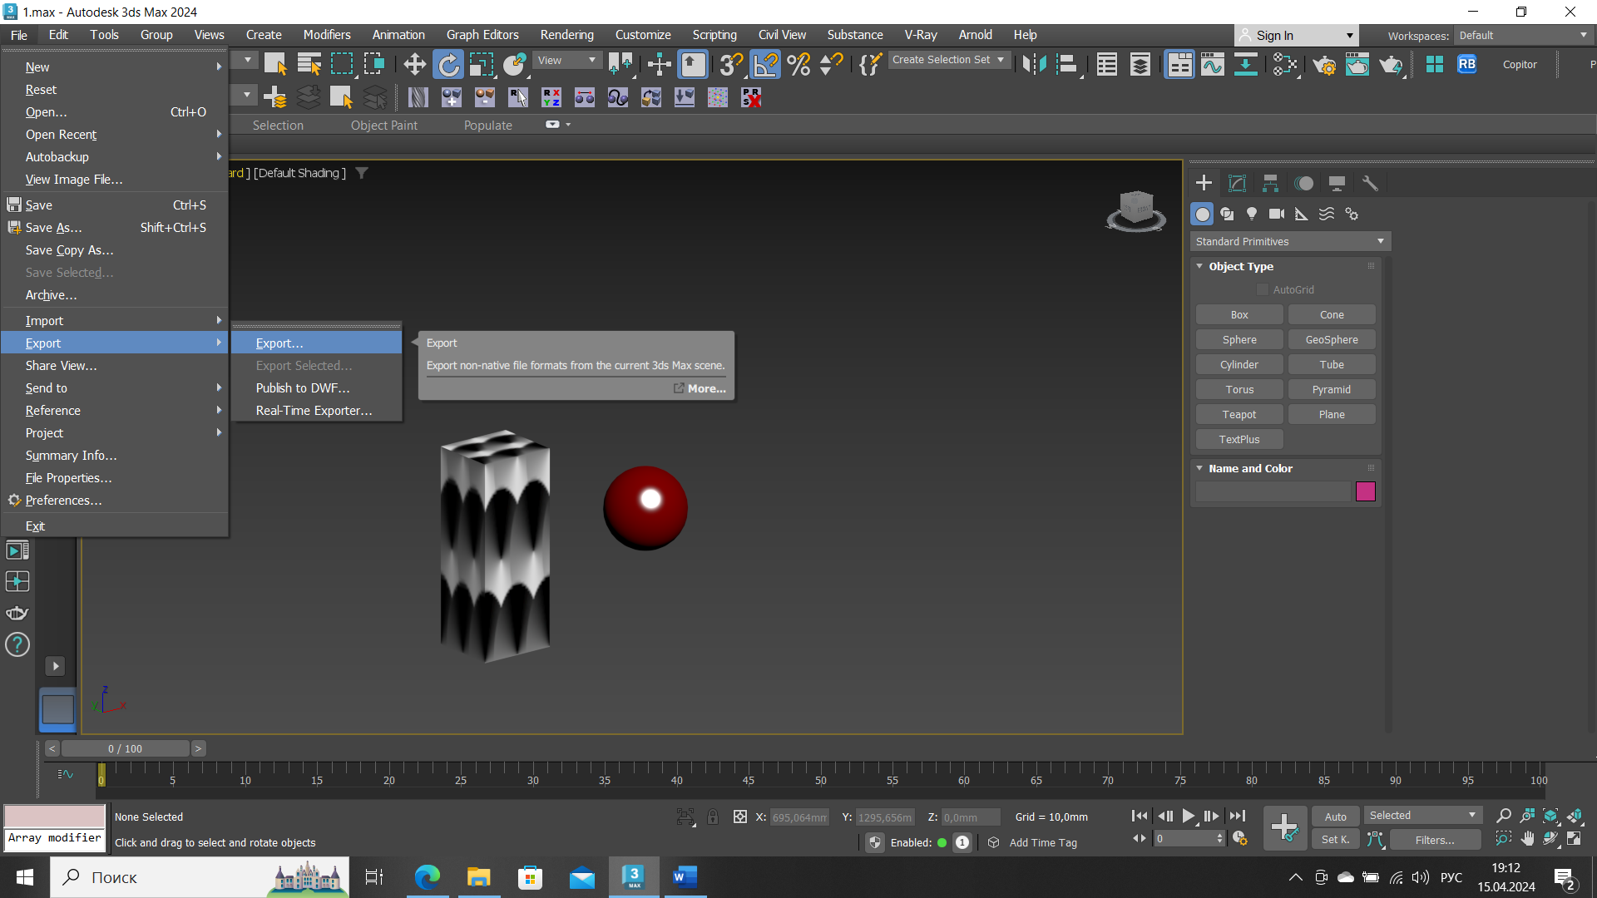Click the Rectangular Selection Region icon
The height and width of the screenshot is (898, 1597).
point(342,64)
